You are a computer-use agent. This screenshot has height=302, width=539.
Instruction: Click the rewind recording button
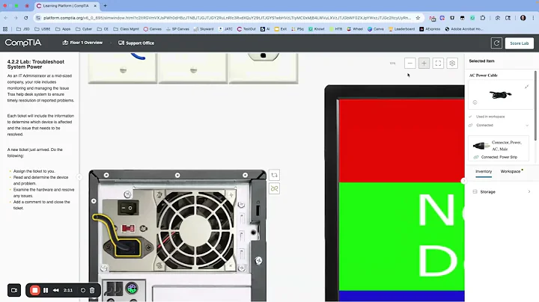click(x=55, y=290)
